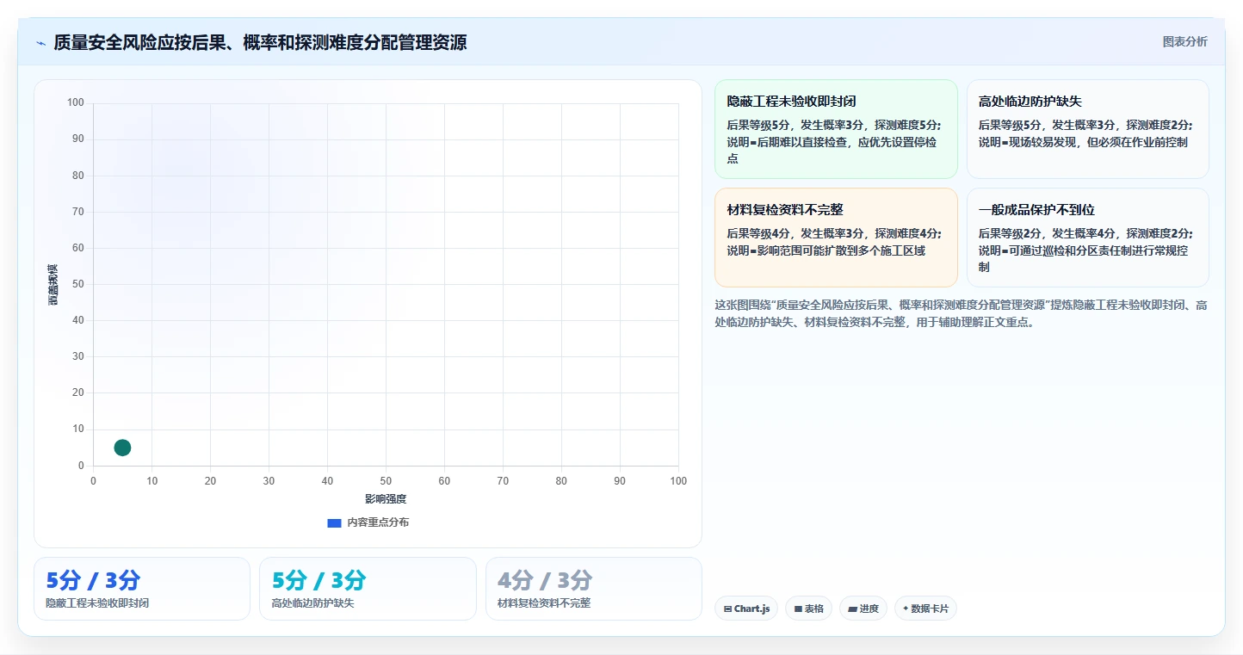Click 高处临边防护缺失 label under cyan score

click(312, 603)
